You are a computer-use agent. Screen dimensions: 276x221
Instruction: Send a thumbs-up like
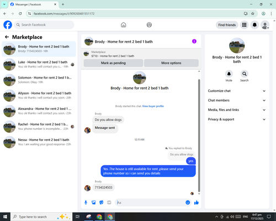(x=197, y=203)
